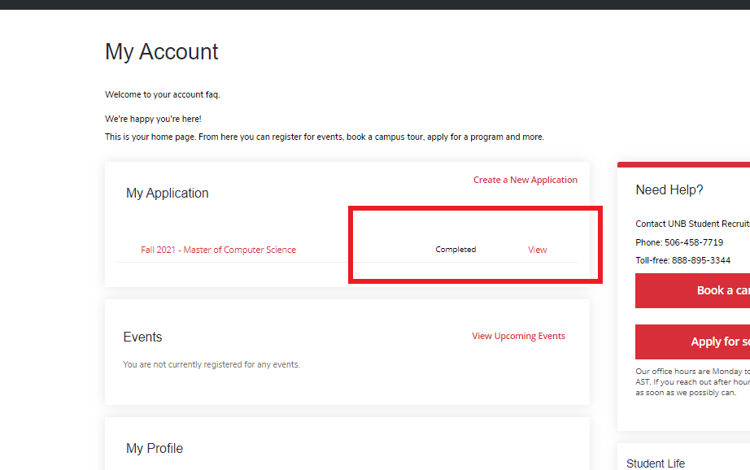Click the Student Life panel heading
Image resolution: width=750 pixels, height=470 pixels.
pos(655,463)
